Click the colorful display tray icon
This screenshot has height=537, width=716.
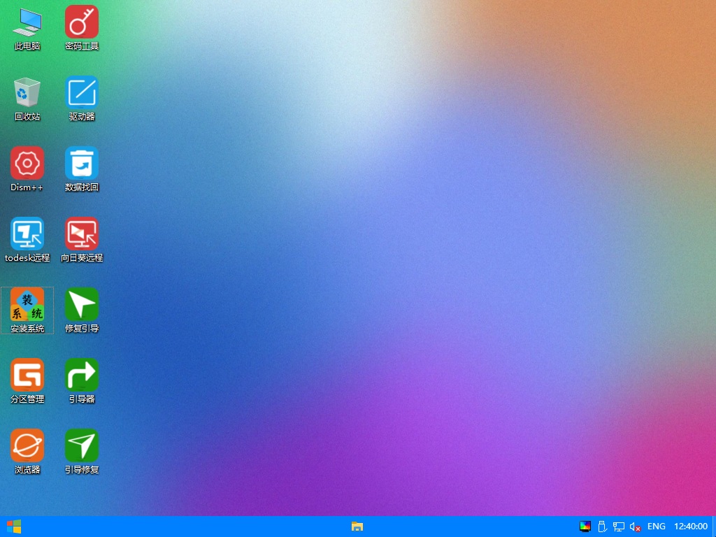pos(585,527)
